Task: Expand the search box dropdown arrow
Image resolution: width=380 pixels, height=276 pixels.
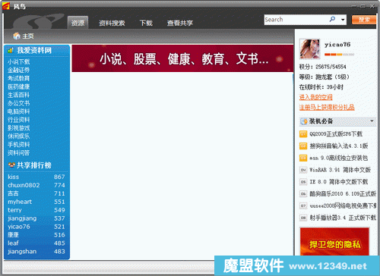Action: (x=343, y=20)
